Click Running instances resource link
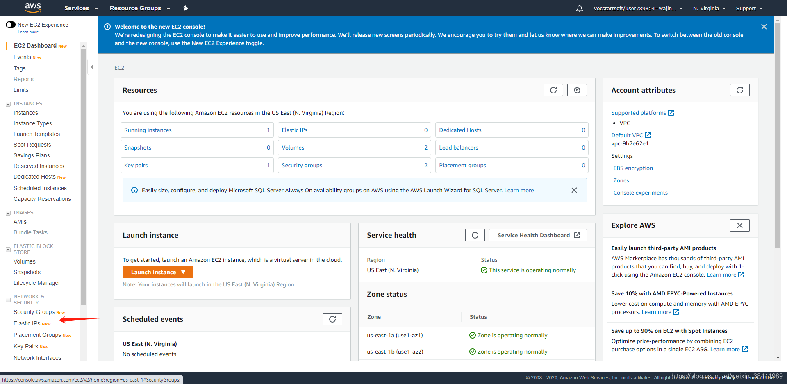 click(x=148, y=130)
